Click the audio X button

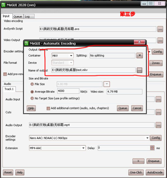pos(138,161)
